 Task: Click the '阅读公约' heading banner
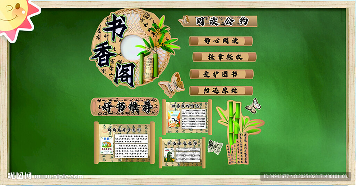[x=218, y=21]
